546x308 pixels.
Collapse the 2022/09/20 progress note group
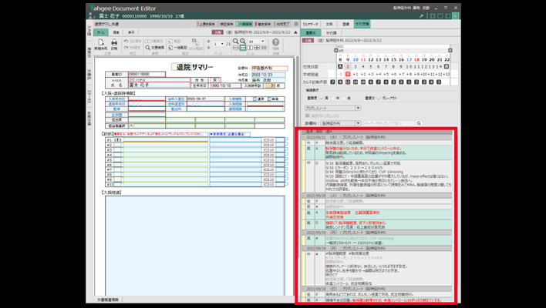pyautogui.click(x=304, y=196)
